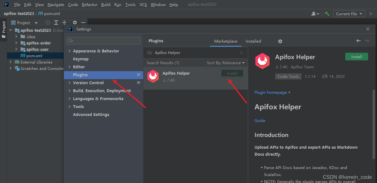Expand Build, Execution, Deployment settings

[x=69, y=91]
